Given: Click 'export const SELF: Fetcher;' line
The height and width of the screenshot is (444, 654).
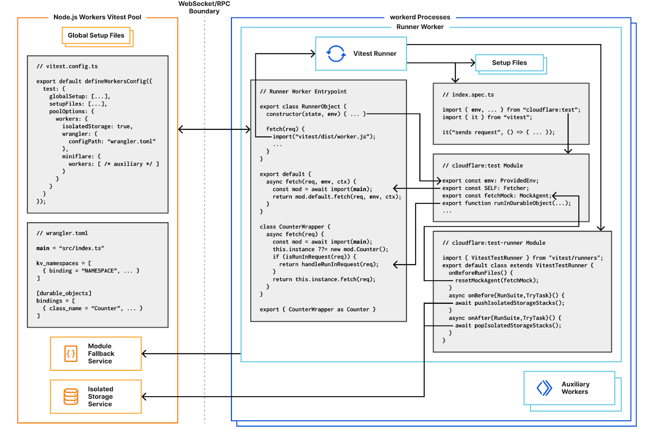Looking at the screenshot, I should pos(486,188).
